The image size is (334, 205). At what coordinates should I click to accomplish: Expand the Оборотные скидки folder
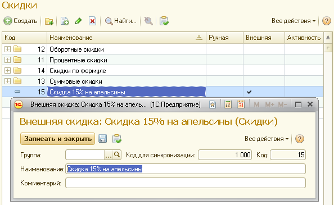[x=7, y=49]
